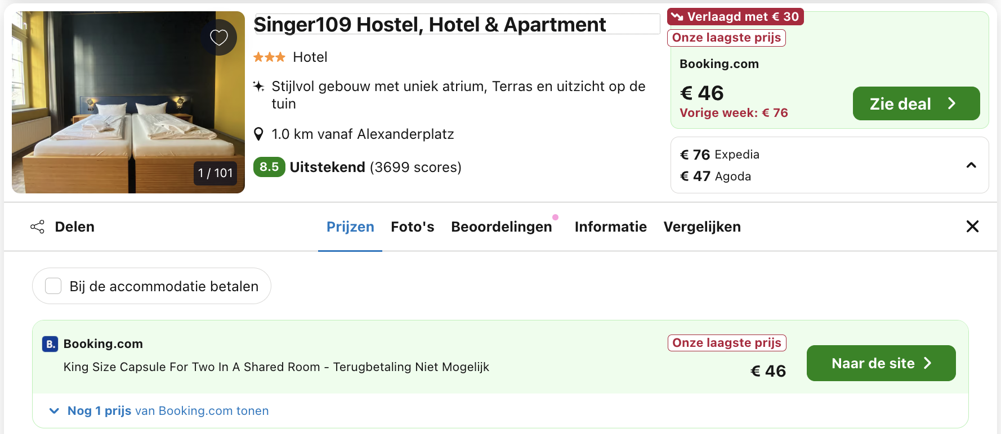Switch to the Foto's tab
1001x434 pixels.
[413, 227]
